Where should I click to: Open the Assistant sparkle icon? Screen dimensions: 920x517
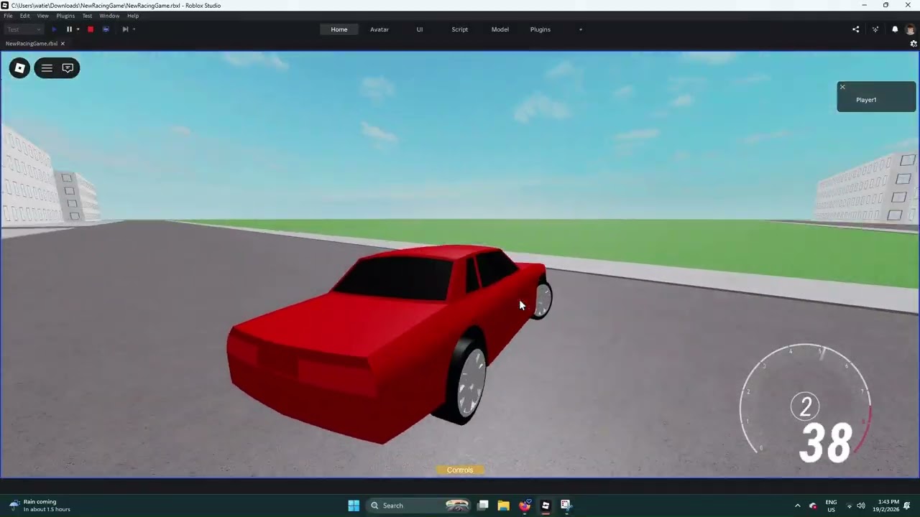coord(875,29)
